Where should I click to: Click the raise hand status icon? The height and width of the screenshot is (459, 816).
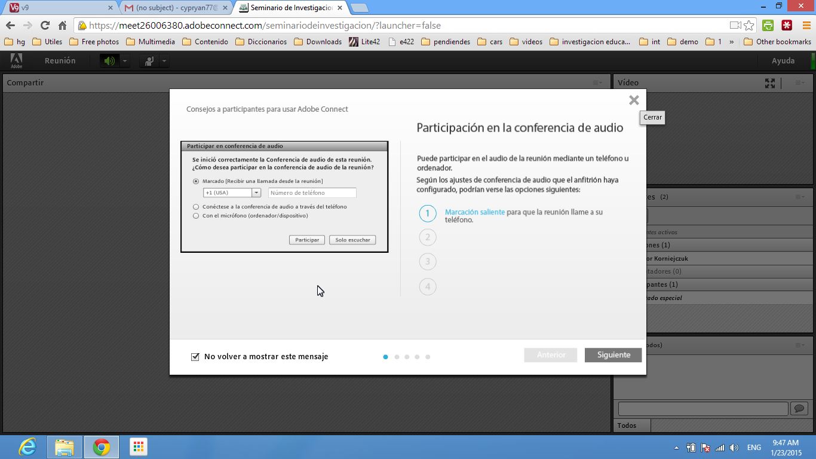[149, 61]
